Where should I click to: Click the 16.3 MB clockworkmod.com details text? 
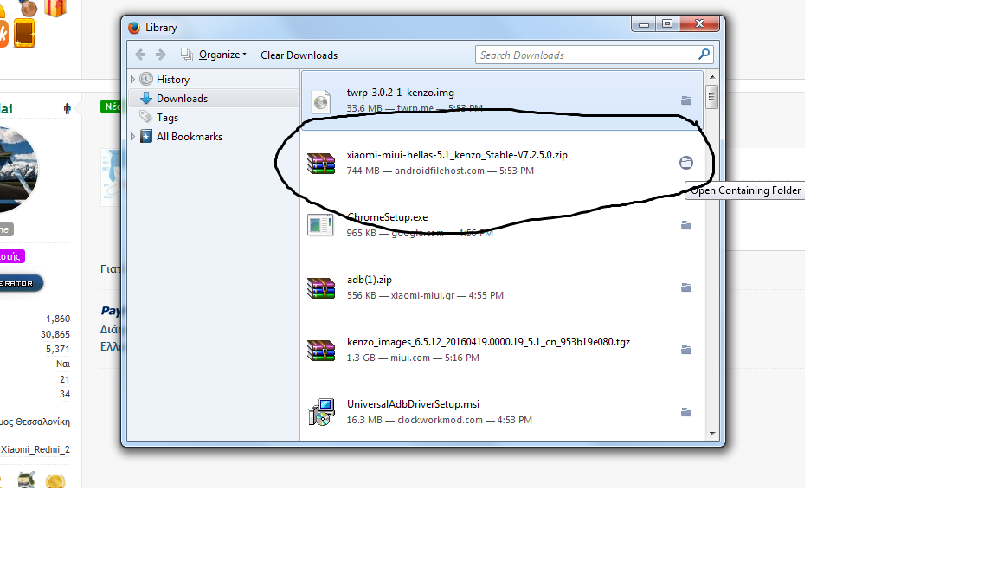pyautogui.click(x=440, y=421)
